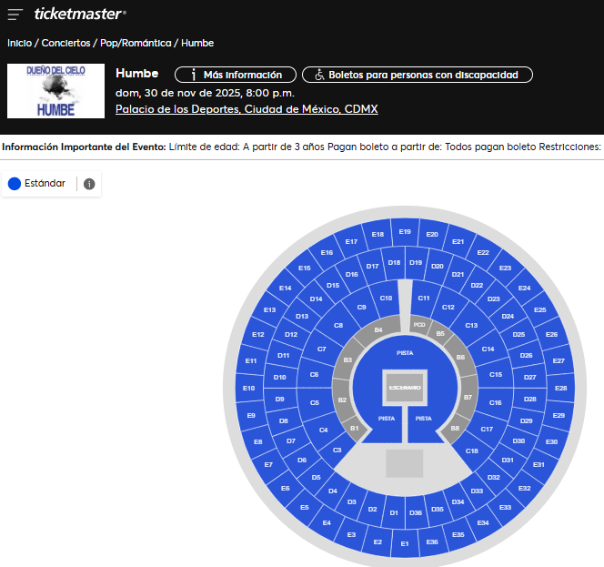This screenshot has height=567, width=604.
Task: Select section B1 on the map
Action: coord(355,429)
